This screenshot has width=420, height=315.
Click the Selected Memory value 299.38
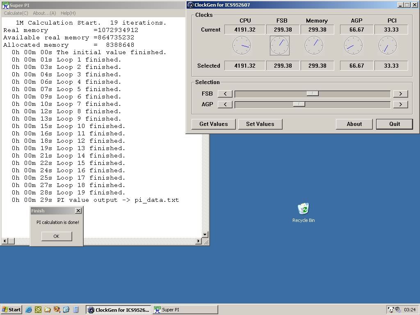pyautogui.click(x=317, y=66)
